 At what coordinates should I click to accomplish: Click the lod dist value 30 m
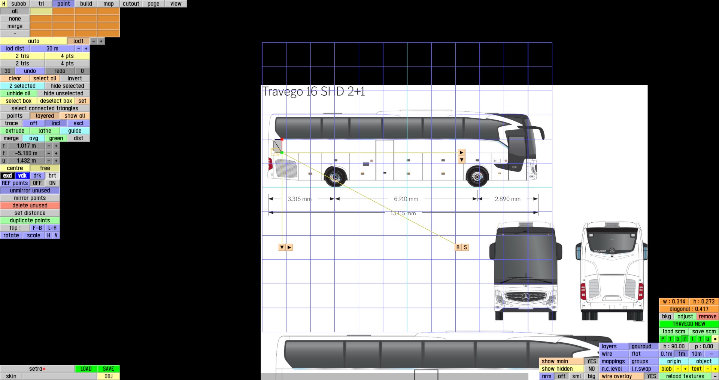pos(52,49)
